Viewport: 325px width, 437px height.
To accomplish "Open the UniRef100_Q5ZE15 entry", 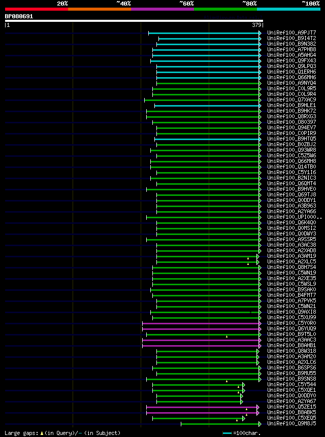I will (x=291, y=407).
